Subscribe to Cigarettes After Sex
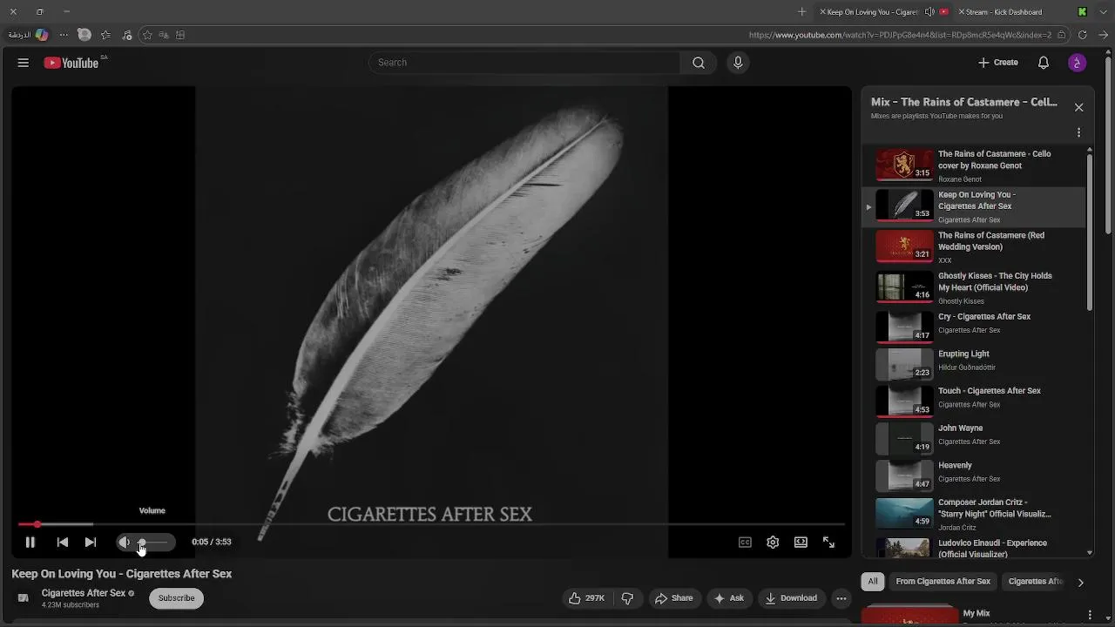The image size is (1115, 627). tap(176, 598)
